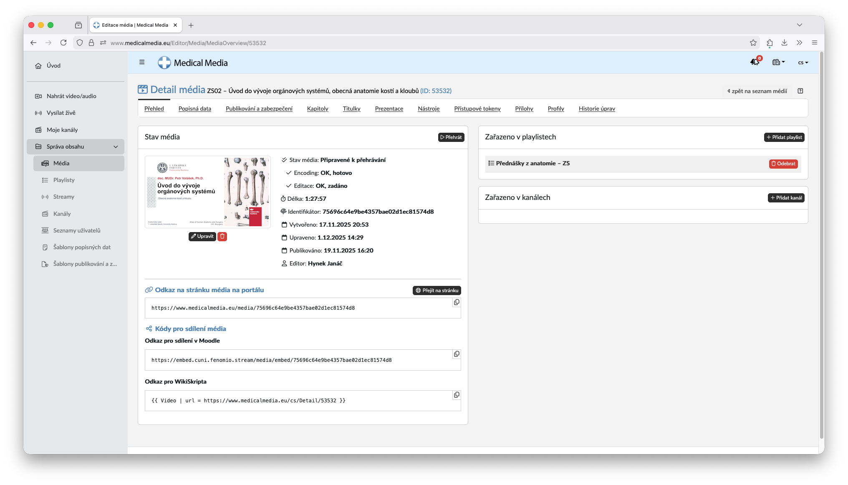Screen dimensions: 848x485
Task: Click the zpět na seznam médií link
Action: tap(757, 91)
